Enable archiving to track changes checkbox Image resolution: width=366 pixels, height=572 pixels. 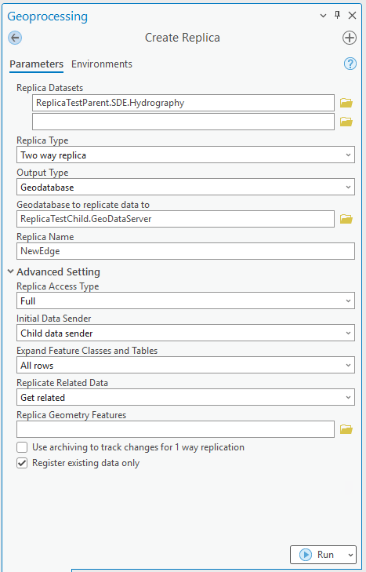click(x=22, y=447)
